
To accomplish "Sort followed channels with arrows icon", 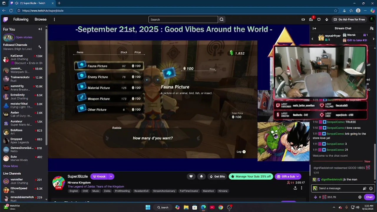I will (x=40, y=47).
